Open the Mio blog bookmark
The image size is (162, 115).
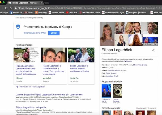41,13
